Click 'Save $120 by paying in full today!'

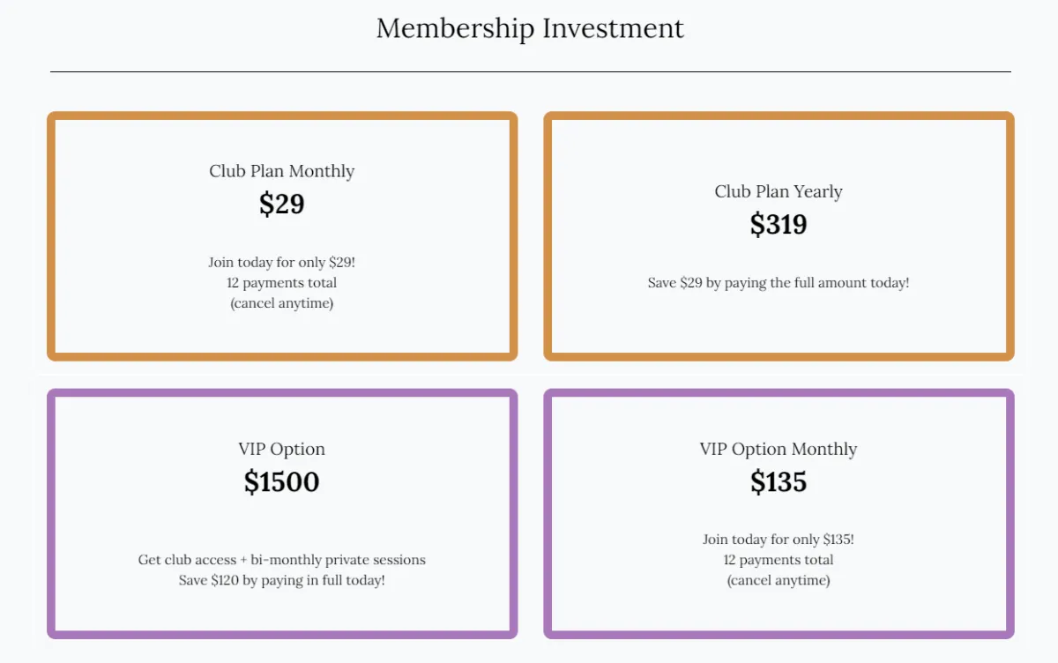click(x=282, y=580)
